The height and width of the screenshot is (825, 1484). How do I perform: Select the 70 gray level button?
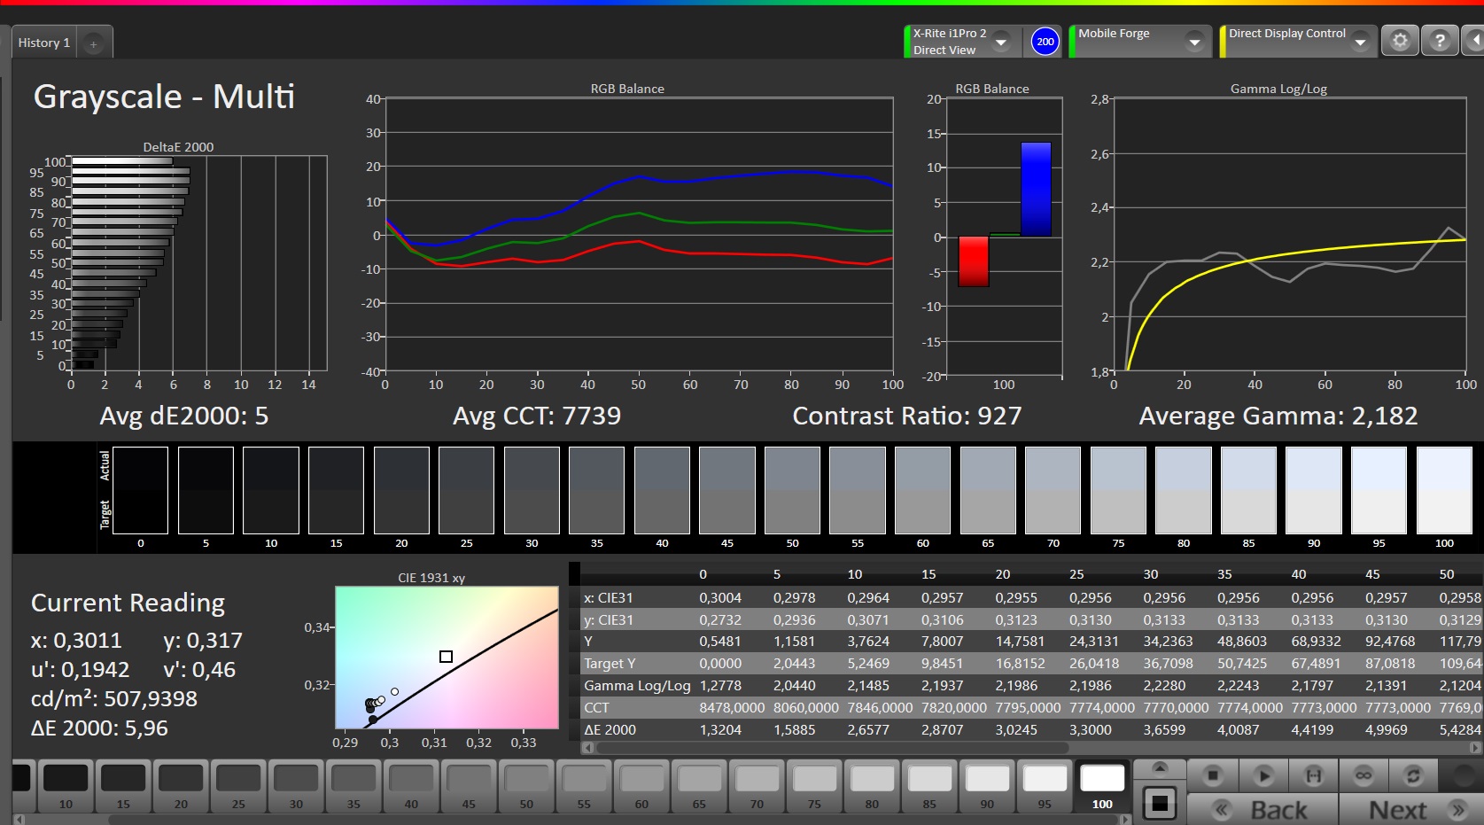[757, 786]
